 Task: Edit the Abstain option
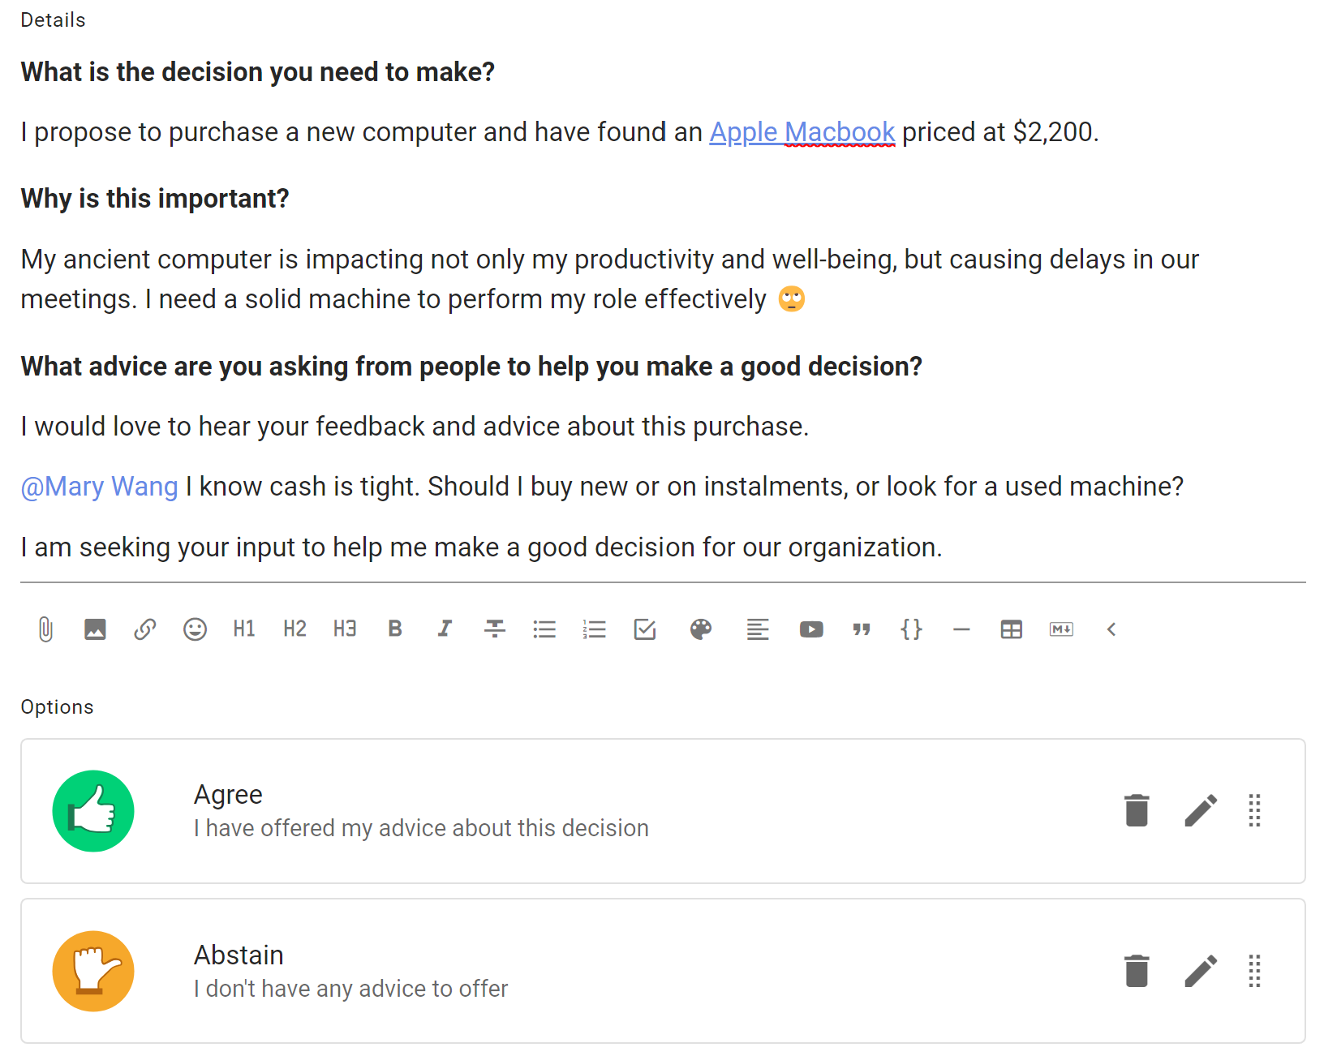click(x=1201, y=971)
